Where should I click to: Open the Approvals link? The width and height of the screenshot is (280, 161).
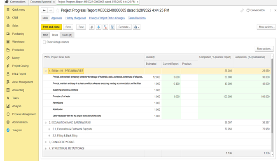56,18
